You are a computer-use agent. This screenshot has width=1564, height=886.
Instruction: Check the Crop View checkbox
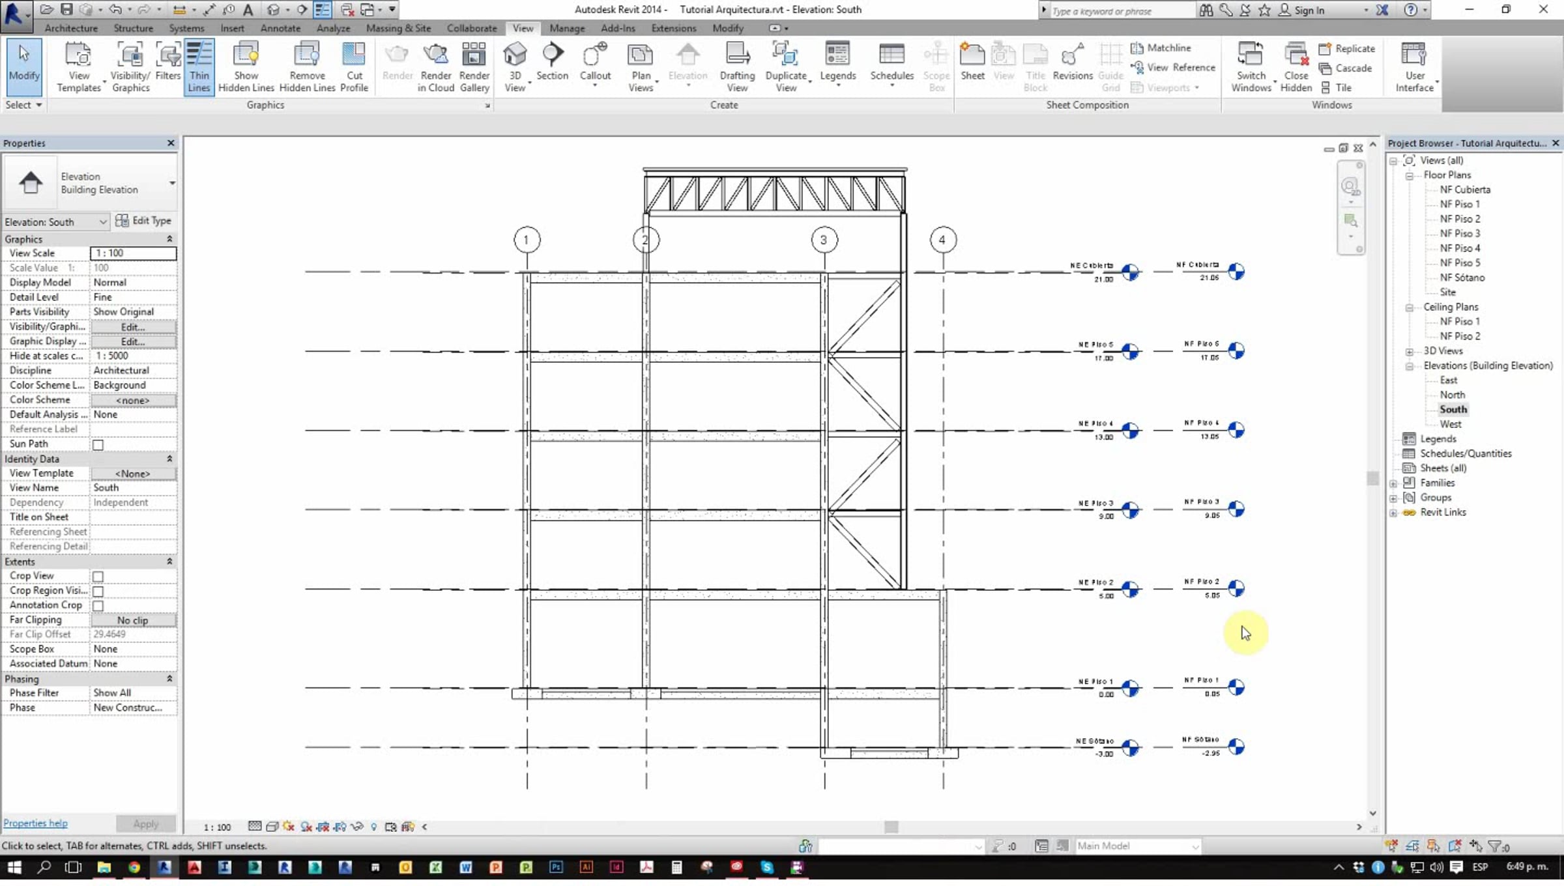pos(98,577)
